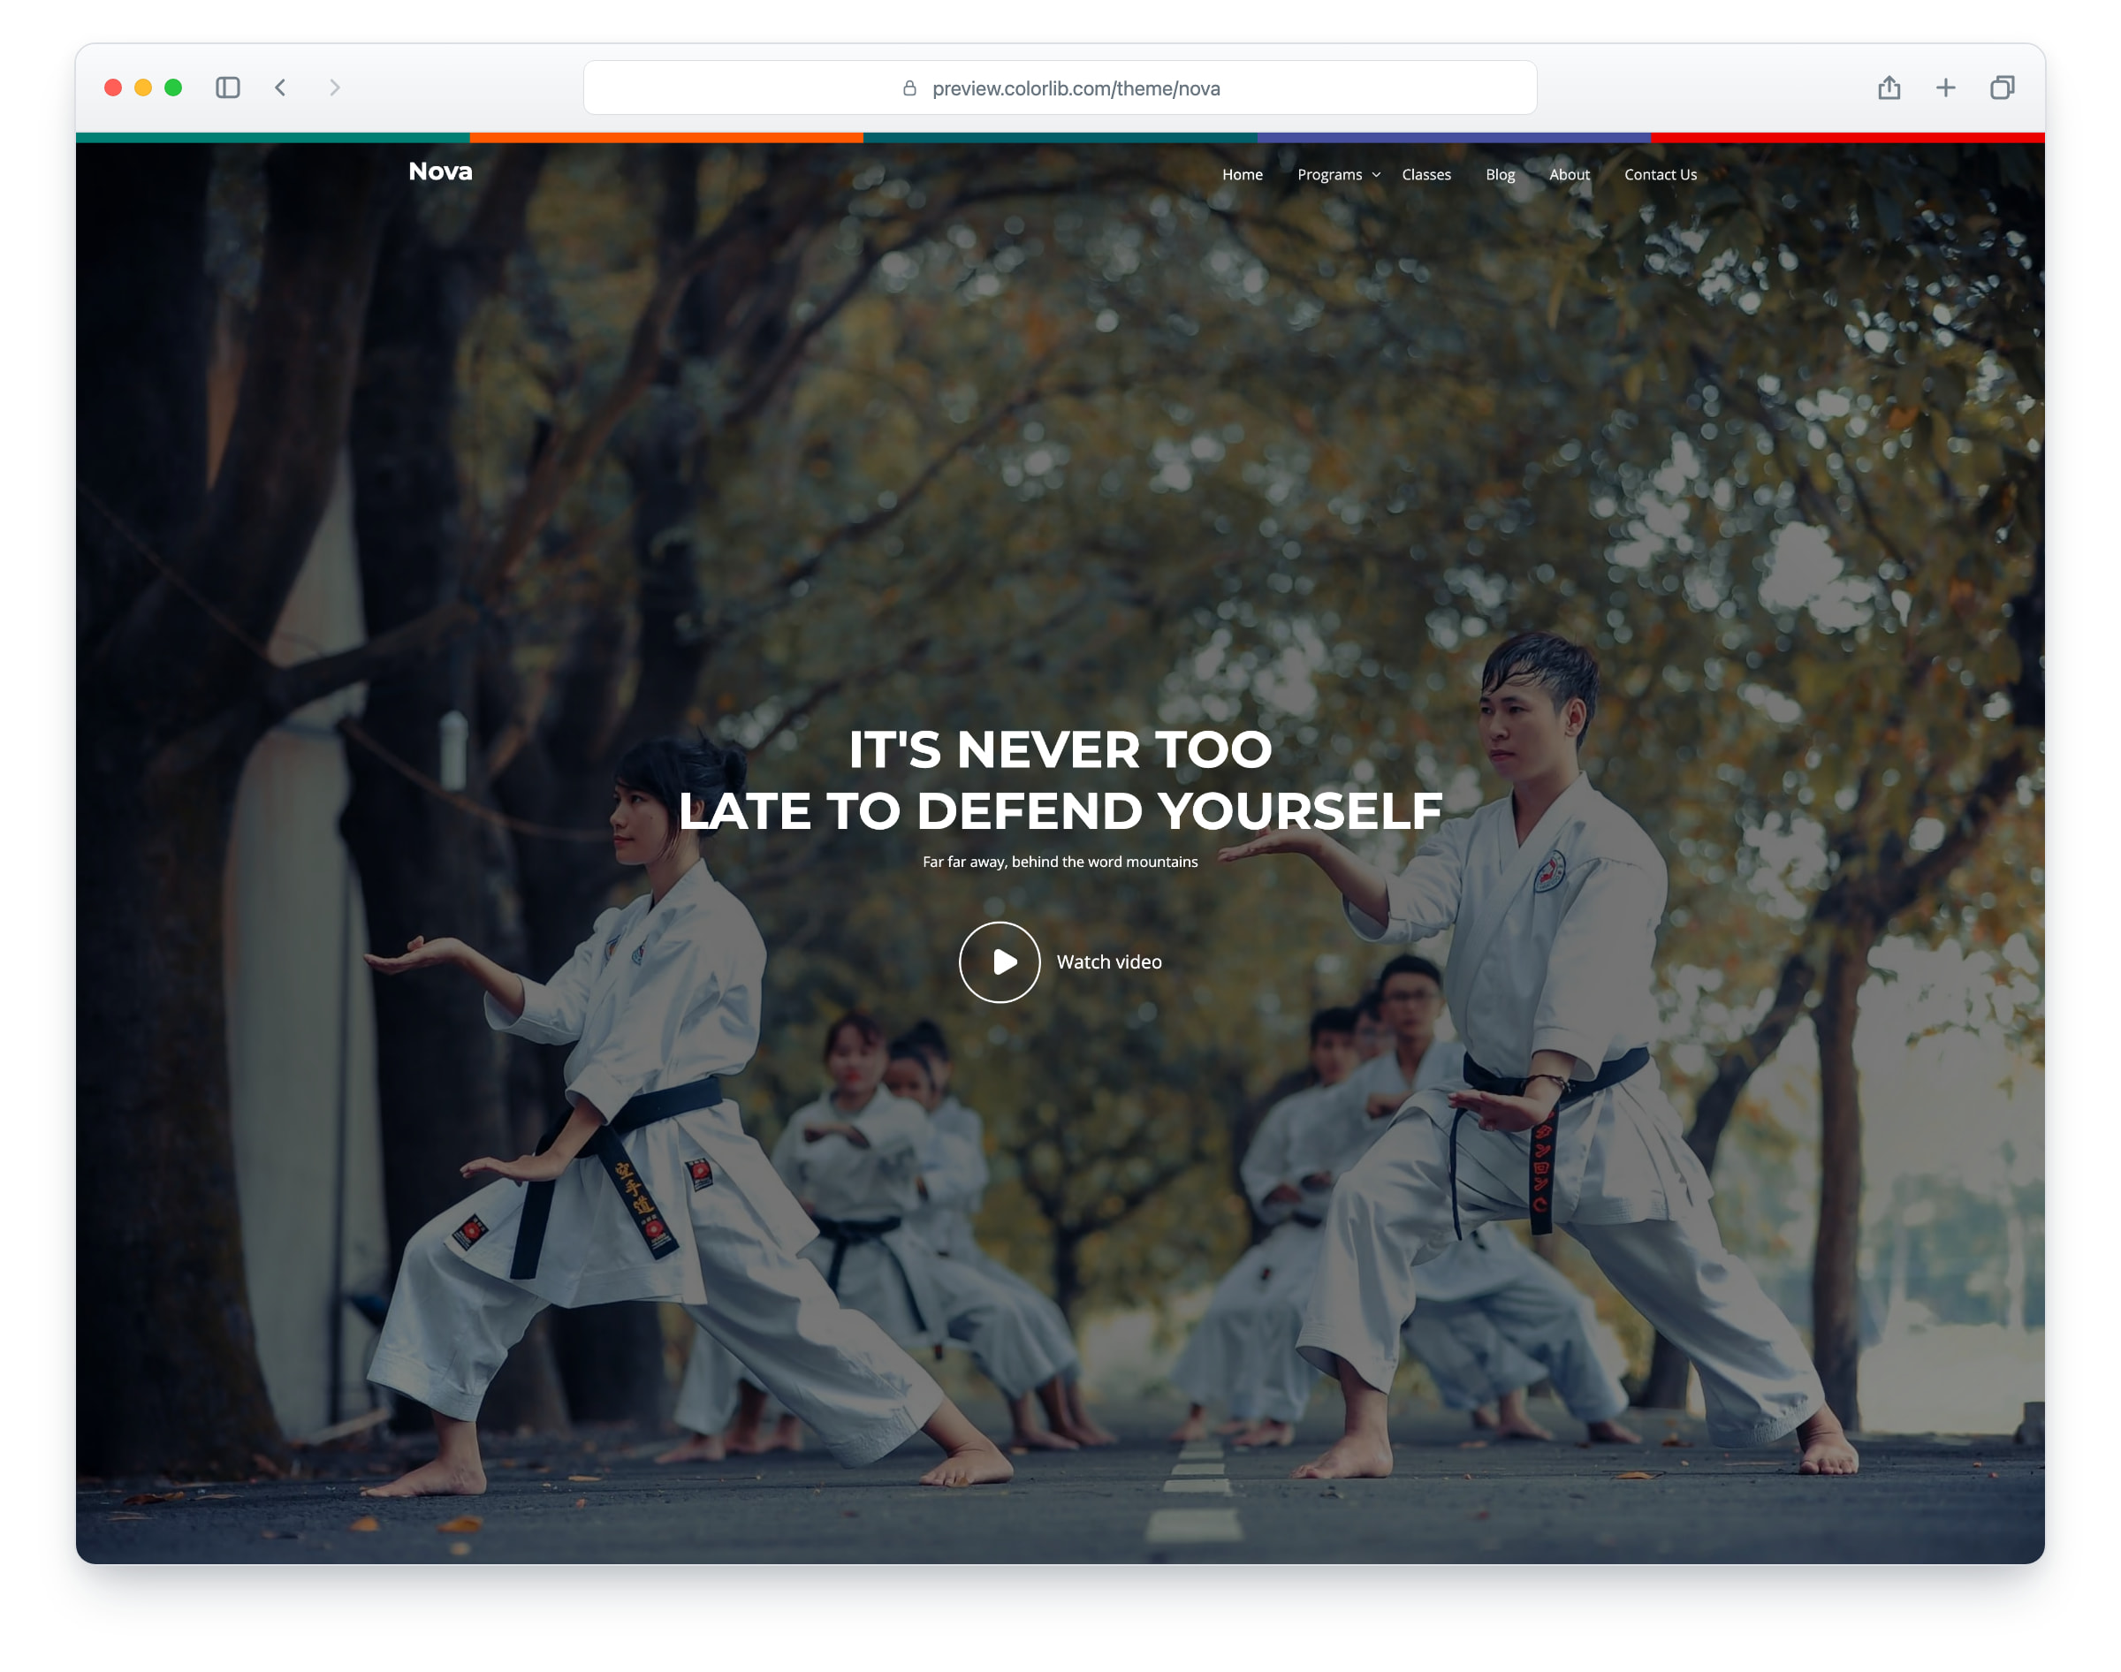Viewport: 2121px width, 1672px height.
Task: Open the Contact Us page
Action: [x=1660, y=174]
